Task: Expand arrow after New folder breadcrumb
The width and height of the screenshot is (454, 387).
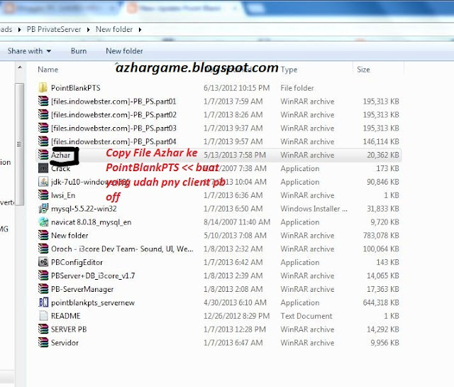Action: coord(140,30)
